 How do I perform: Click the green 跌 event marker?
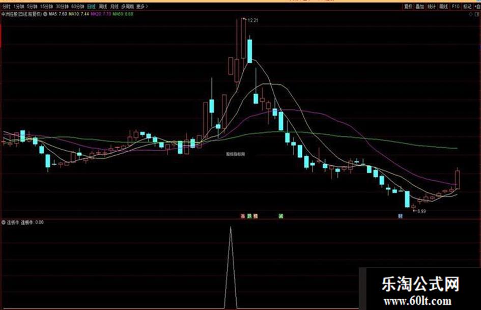point(249,216)
